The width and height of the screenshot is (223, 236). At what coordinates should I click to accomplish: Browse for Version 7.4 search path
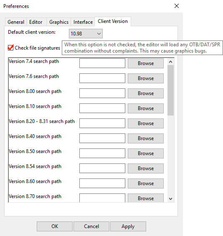pyautogui.click(x=146, y=63)
